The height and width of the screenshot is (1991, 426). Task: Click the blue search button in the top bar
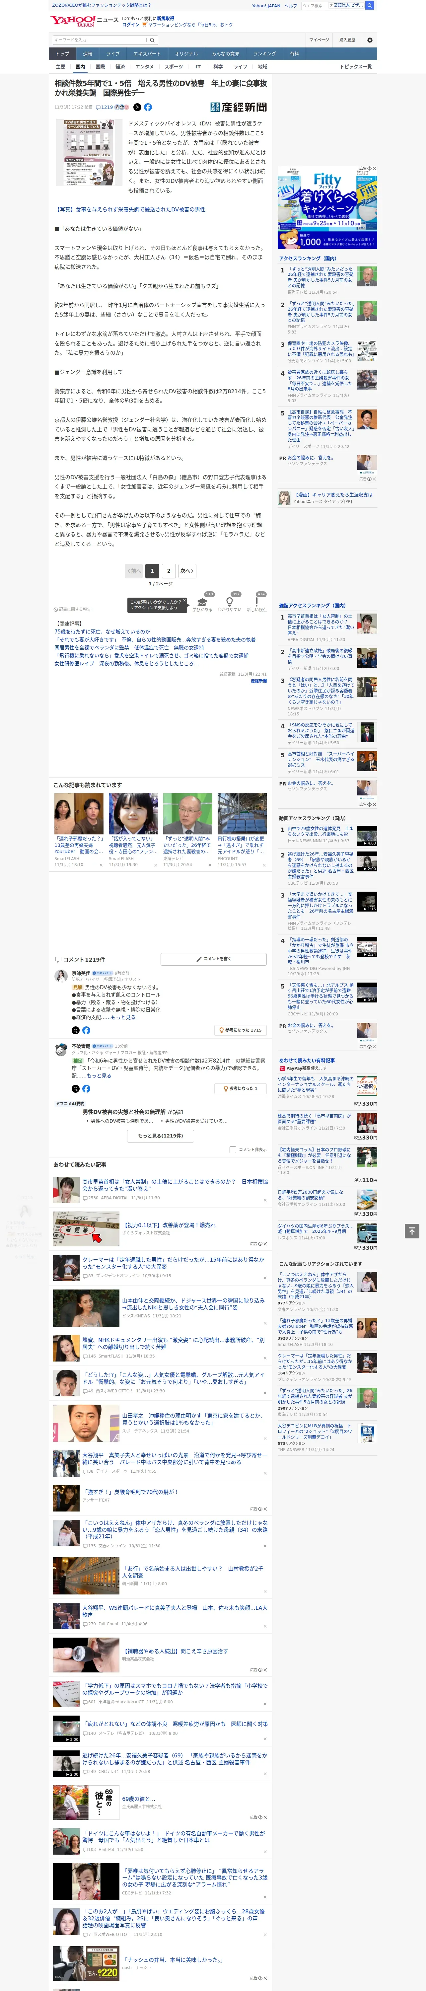point(370,5)
